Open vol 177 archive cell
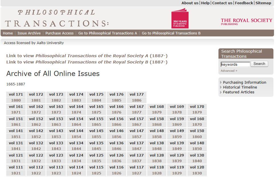Viewport: 276px width, 177px height. click(137, 94)
